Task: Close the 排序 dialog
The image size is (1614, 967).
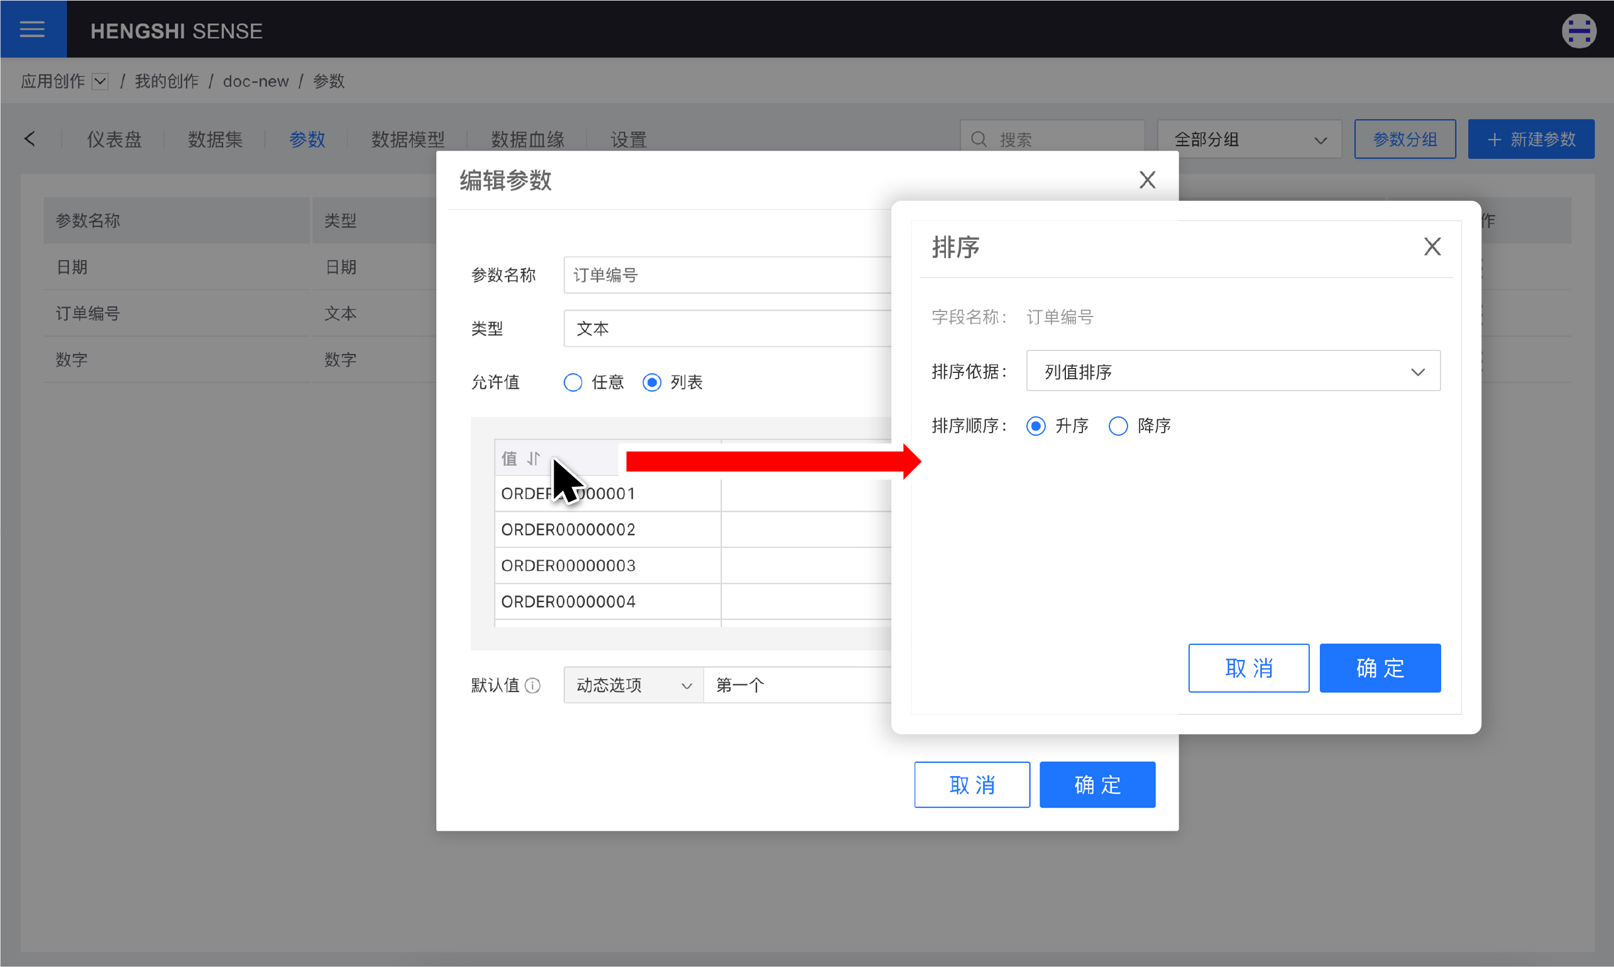Action: (1432, 246)
